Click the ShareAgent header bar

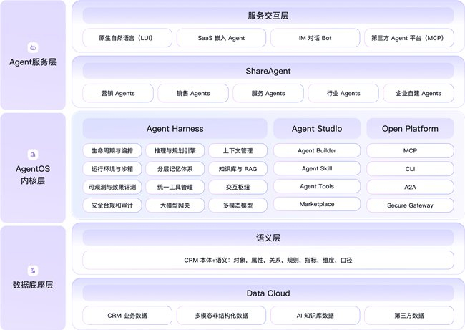tap(268, 71)
